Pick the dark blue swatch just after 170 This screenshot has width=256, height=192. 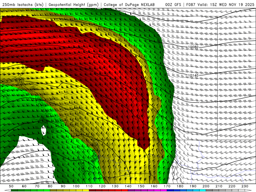[x=170, y=190]
